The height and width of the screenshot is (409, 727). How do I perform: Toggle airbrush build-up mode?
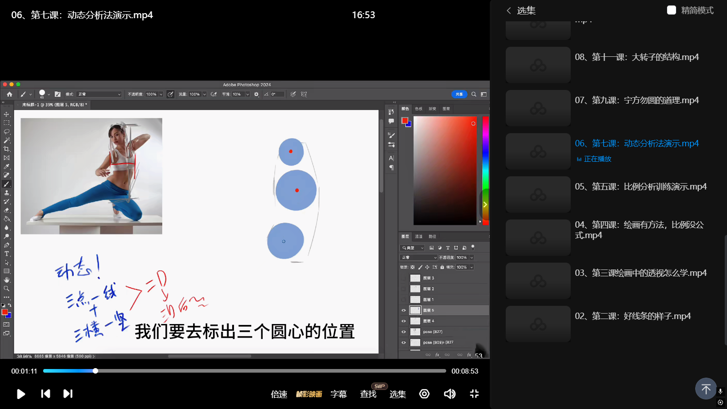214,94
